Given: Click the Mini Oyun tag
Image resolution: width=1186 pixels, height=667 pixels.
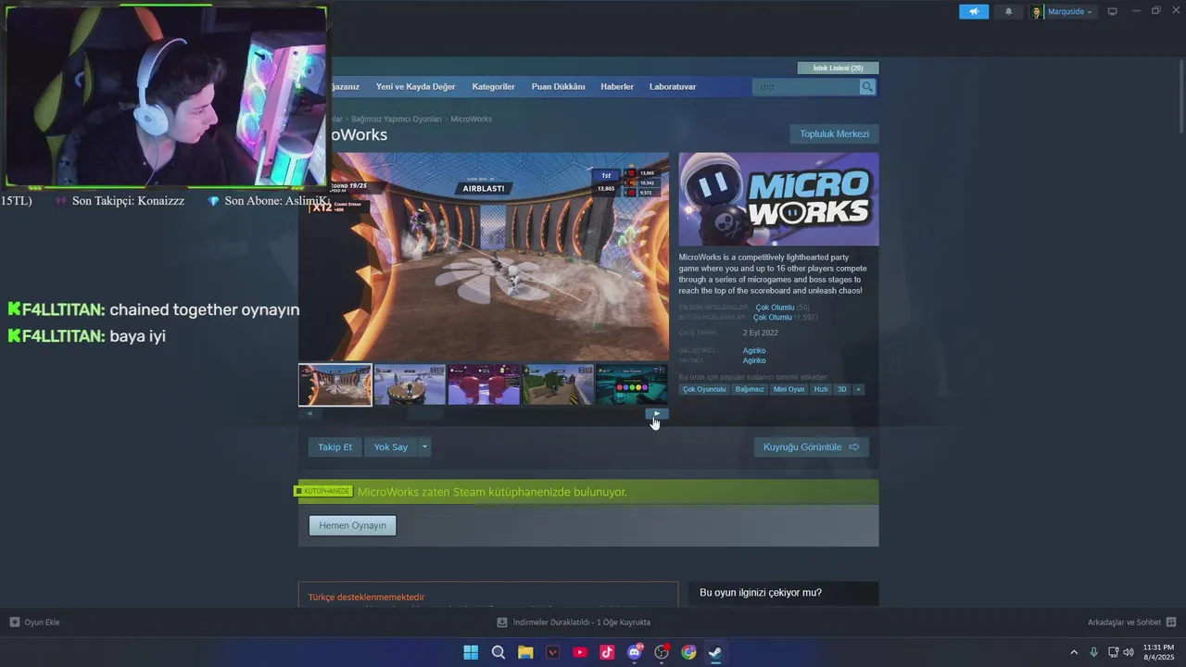Looking at the screenshot, I should (789, 389).
